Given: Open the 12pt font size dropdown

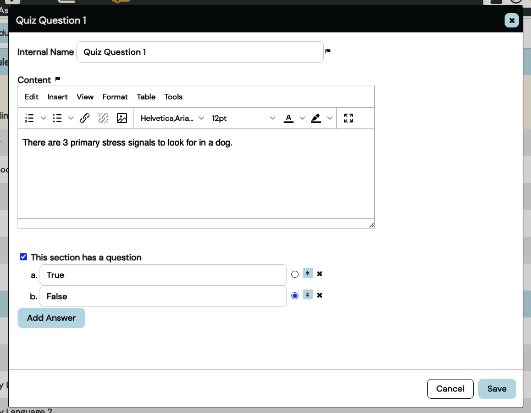Looking at the screenshot, I should coord(244,118).
